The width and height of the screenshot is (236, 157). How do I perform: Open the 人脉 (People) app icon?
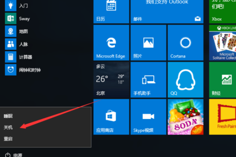point(11,44)
